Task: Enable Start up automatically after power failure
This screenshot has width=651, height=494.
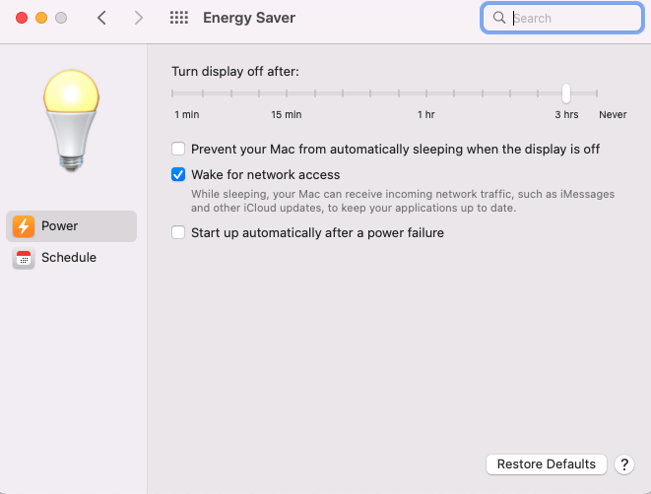Action: click(178, 232)
